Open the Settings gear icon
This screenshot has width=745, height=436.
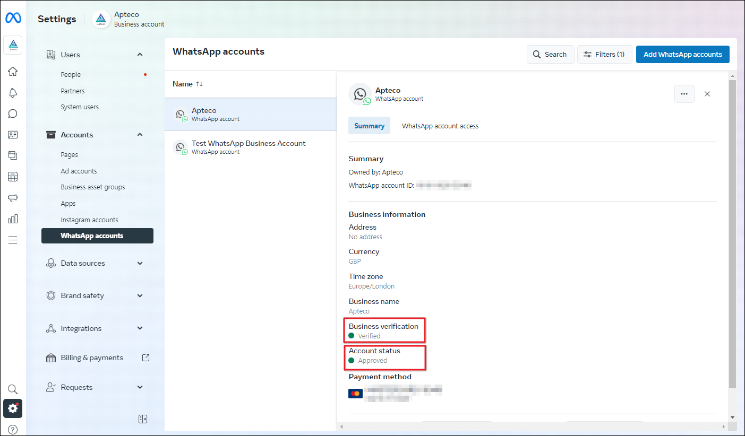[x=13, y=408]
